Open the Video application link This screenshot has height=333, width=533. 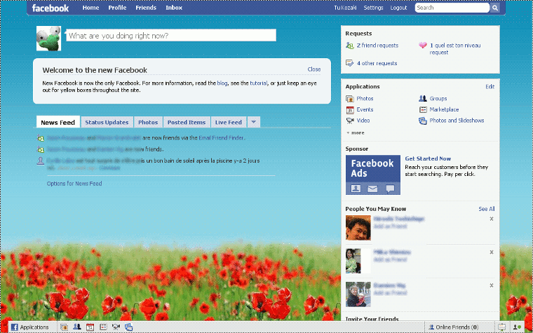(x=363, y=121)
